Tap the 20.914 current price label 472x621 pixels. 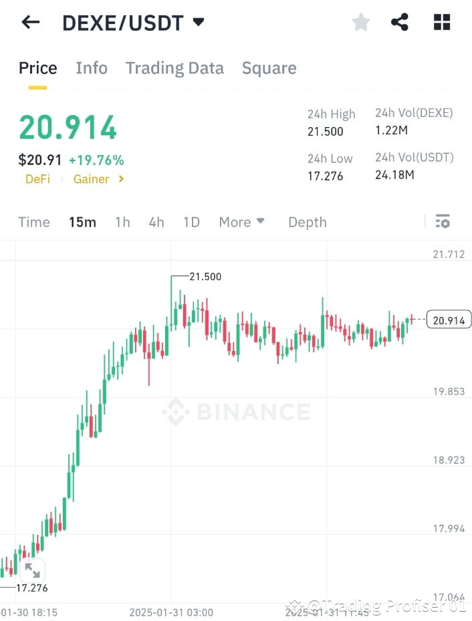pyautogui.click(x=449, y=320)
